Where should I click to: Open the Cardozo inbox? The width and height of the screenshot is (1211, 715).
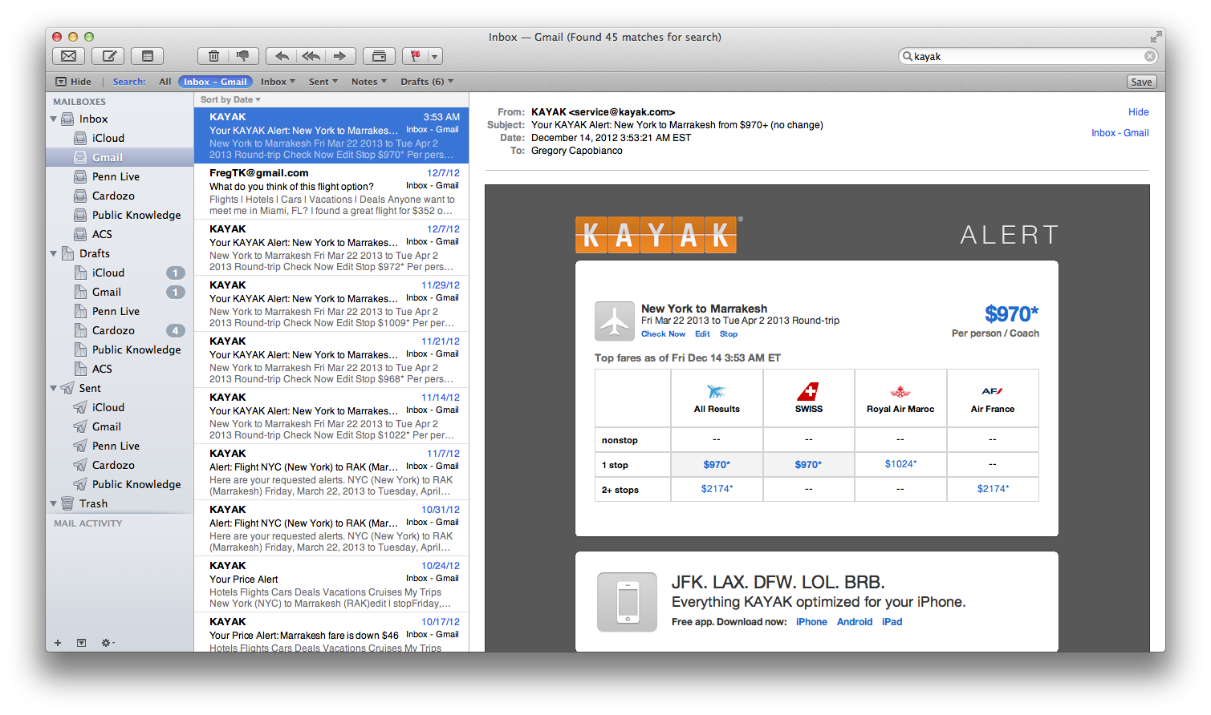pyautogui.click(x=120, y=196)
